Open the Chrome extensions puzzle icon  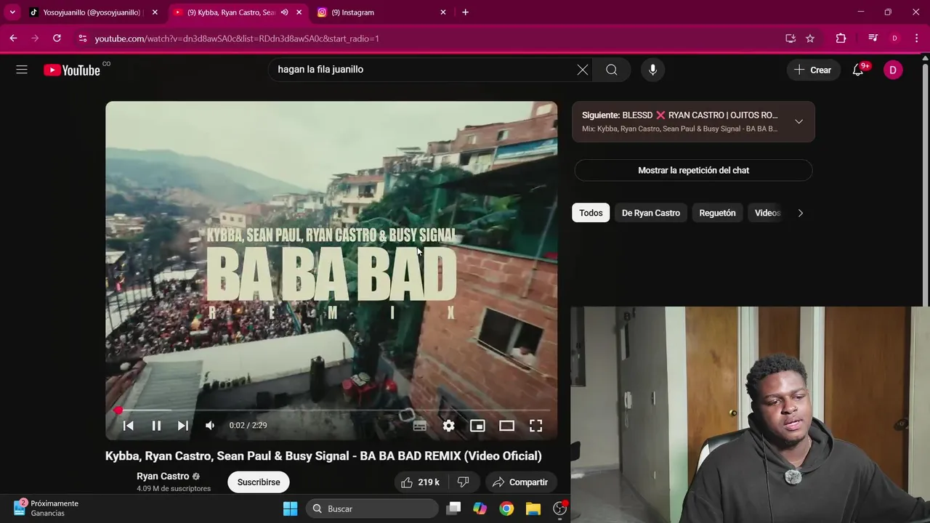(x=841, y=38)
